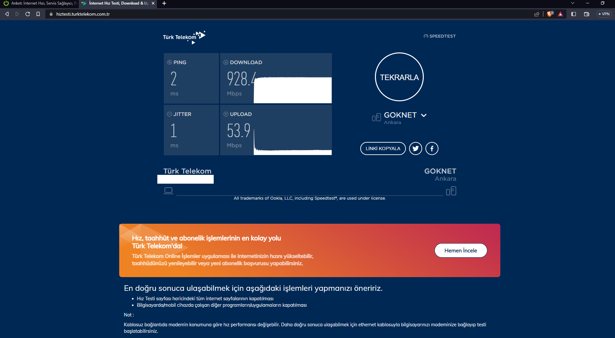Reload the speed test page
This screenshot has height=338, width=615.
pos(28,14)
